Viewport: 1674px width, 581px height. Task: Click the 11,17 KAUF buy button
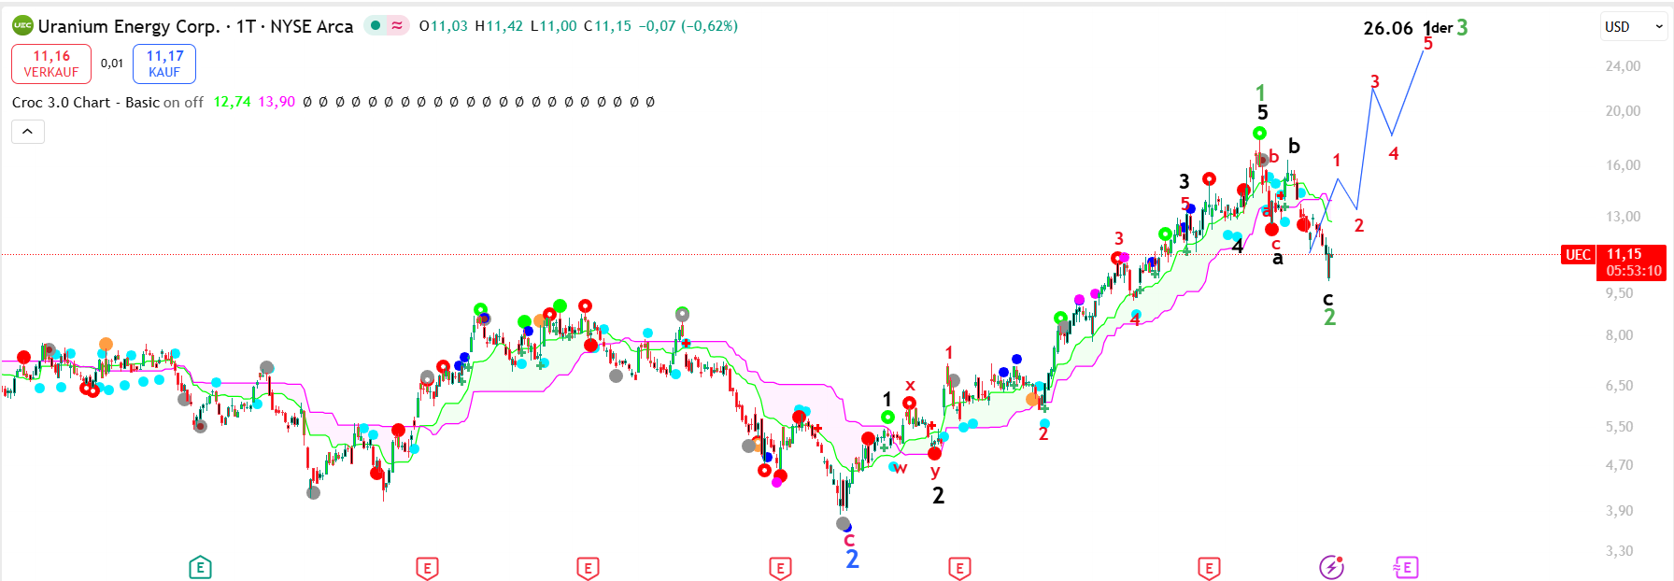pyautogui.click(x=164, y=64)
